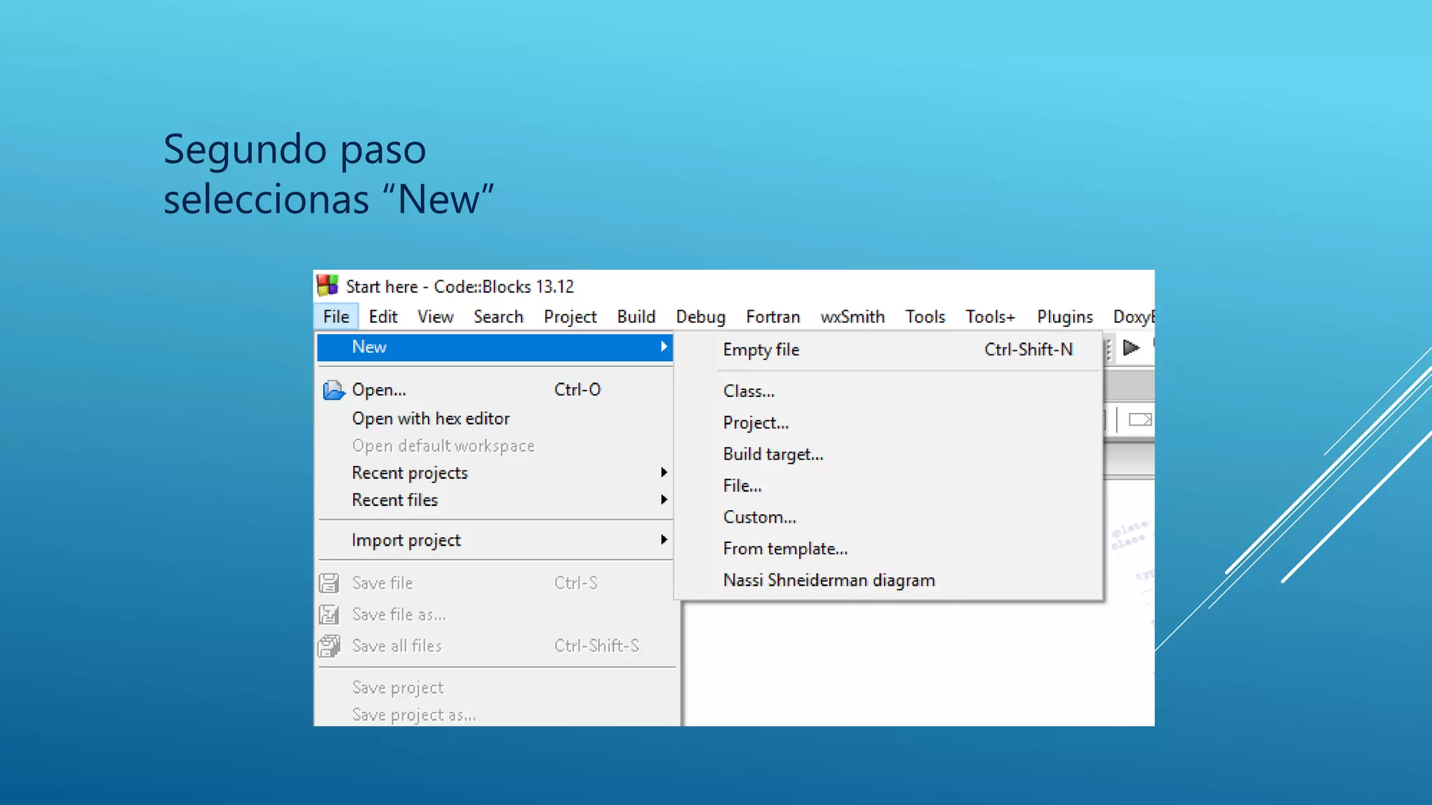This screenshot has height=805, width=1432.
Task: Click the toolbar drag handle dots
Action: tap(1109, 349)
